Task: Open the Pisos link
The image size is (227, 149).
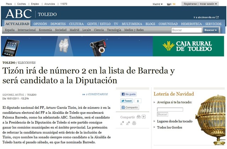Action: tap(9, 4)
